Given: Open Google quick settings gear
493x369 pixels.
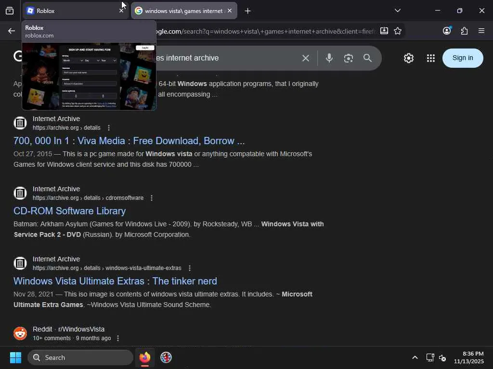Looking at the screenshot, I should [x=408, y=58].
